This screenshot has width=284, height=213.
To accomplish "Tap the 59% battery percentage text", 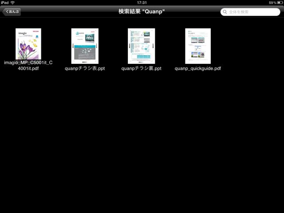I will (272, 3).
